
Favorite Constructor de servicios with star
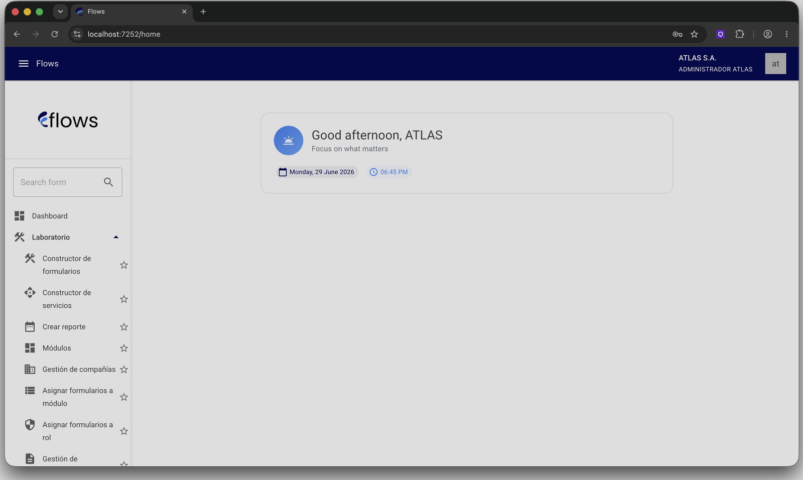coord(124,299)
